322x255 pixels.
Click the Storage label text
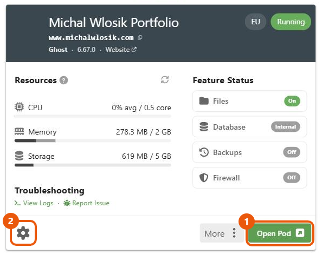(41, 156)
